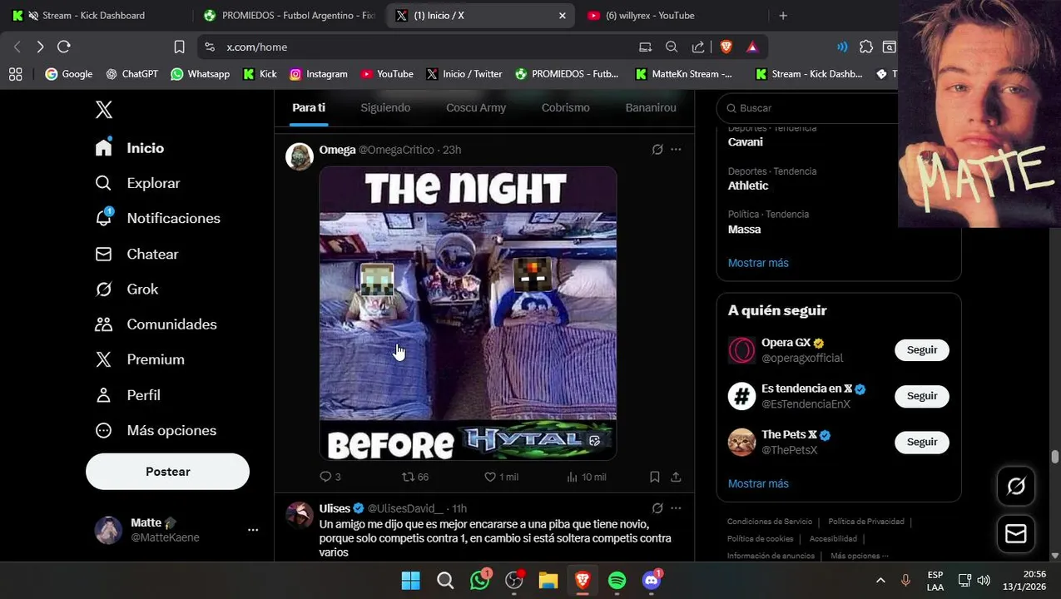
Task: Click the page vertical scrollbar thumb
Action: [x=1055, y=457]
